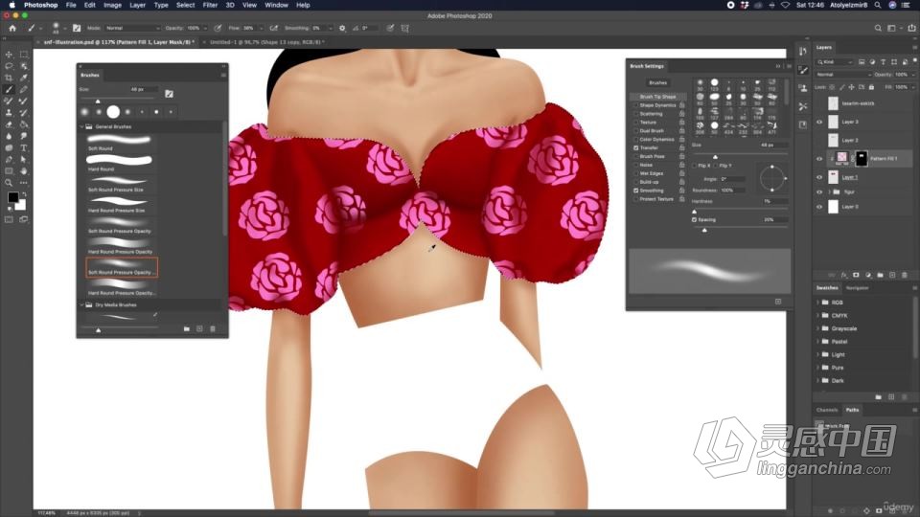Switch to the Paths tab
920x517 pixels.
pos(853,410)
